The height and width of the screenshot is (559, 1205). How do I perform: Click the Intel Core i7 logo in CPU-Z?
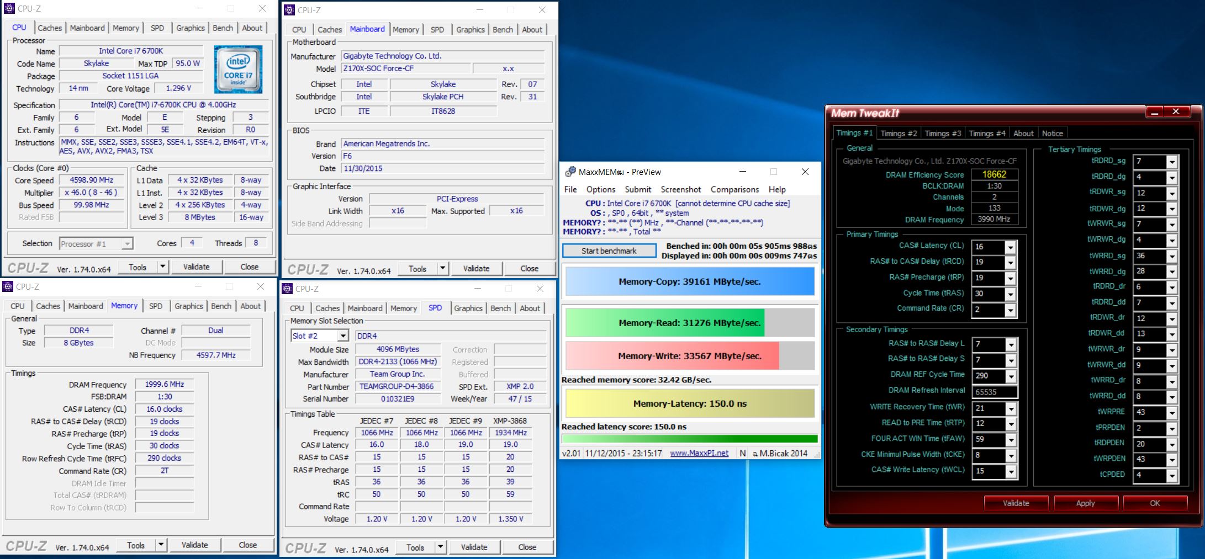tap(238, 70)
